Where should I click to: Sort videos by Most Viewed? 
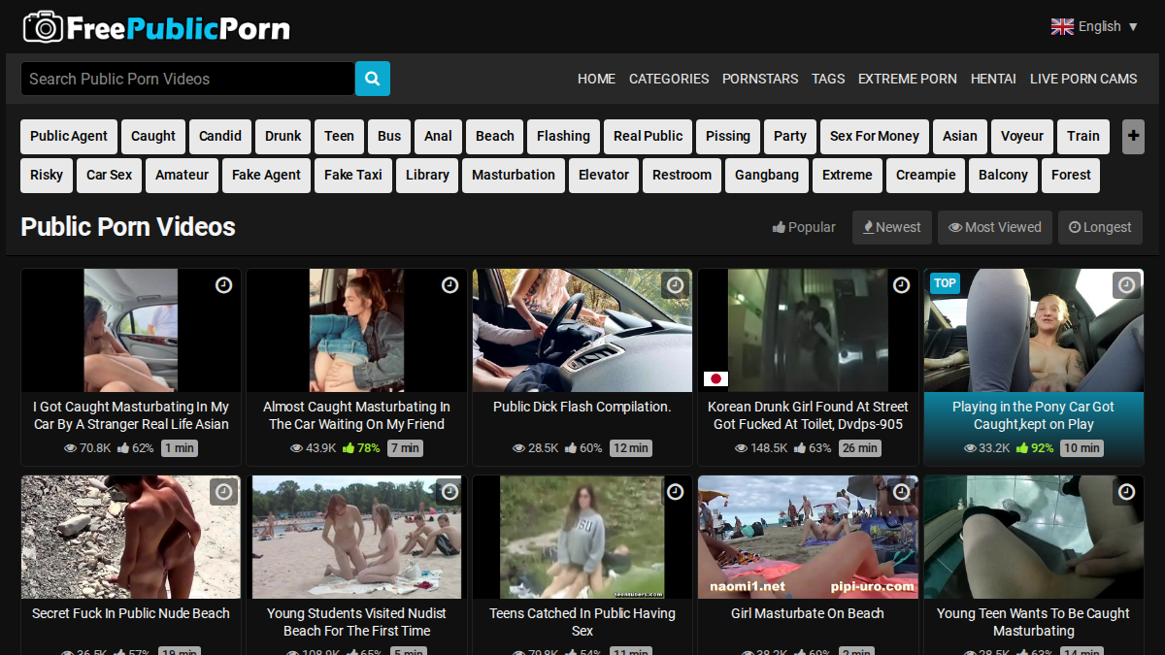(995, 227)
